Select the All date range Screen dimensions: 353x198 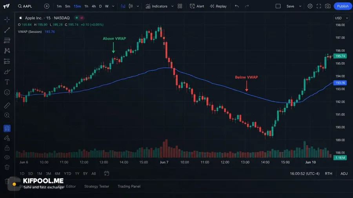tap(94, 173)
